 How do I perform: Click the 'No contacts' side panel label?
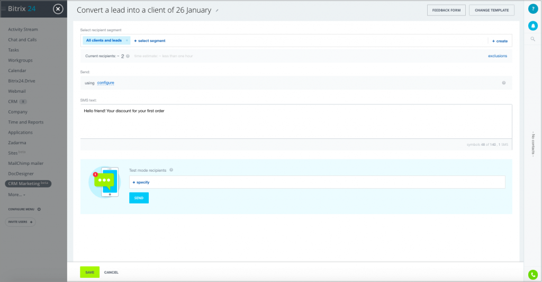click(532, 144)
